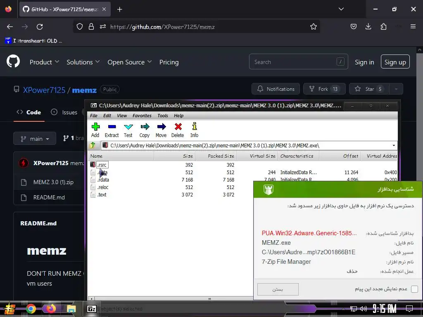
Task: Click the 7-Zip taskbar icon
Action: (91, 309)
